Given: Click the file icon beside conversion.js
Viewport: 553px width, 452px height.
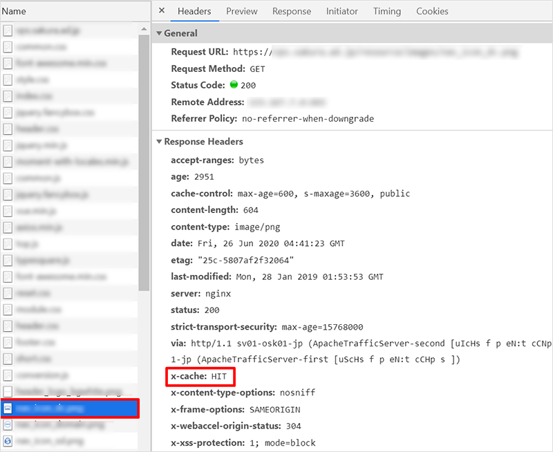Looking at the screenshot, I should point(8,375).
